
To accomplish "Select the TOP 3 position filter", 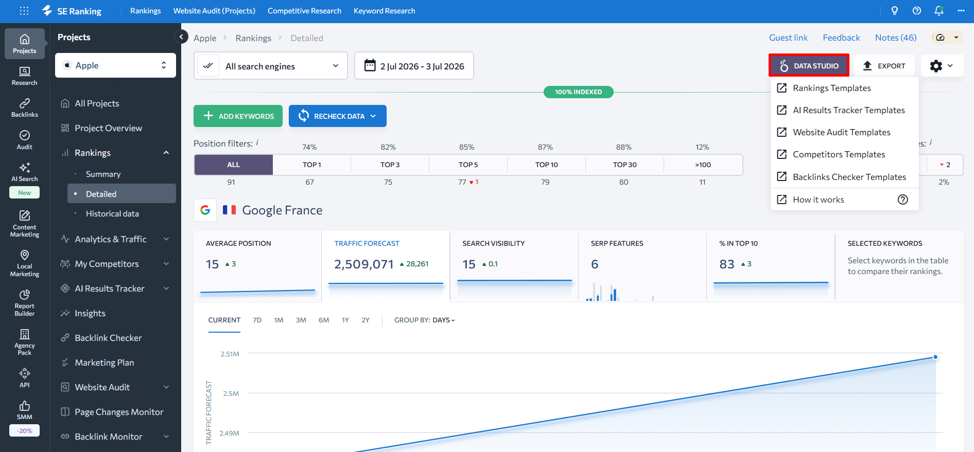I will point(390,165).
